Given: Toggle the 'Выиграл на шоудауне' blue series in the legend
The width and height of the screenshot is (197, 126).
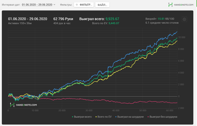Looking at the screenshot, I should coord(129,117).
